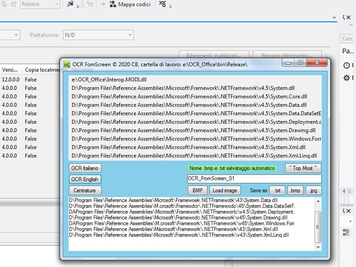356x267 pixels.
Task: Click the Cerc search field in right panel
Action: pos(348,39)
